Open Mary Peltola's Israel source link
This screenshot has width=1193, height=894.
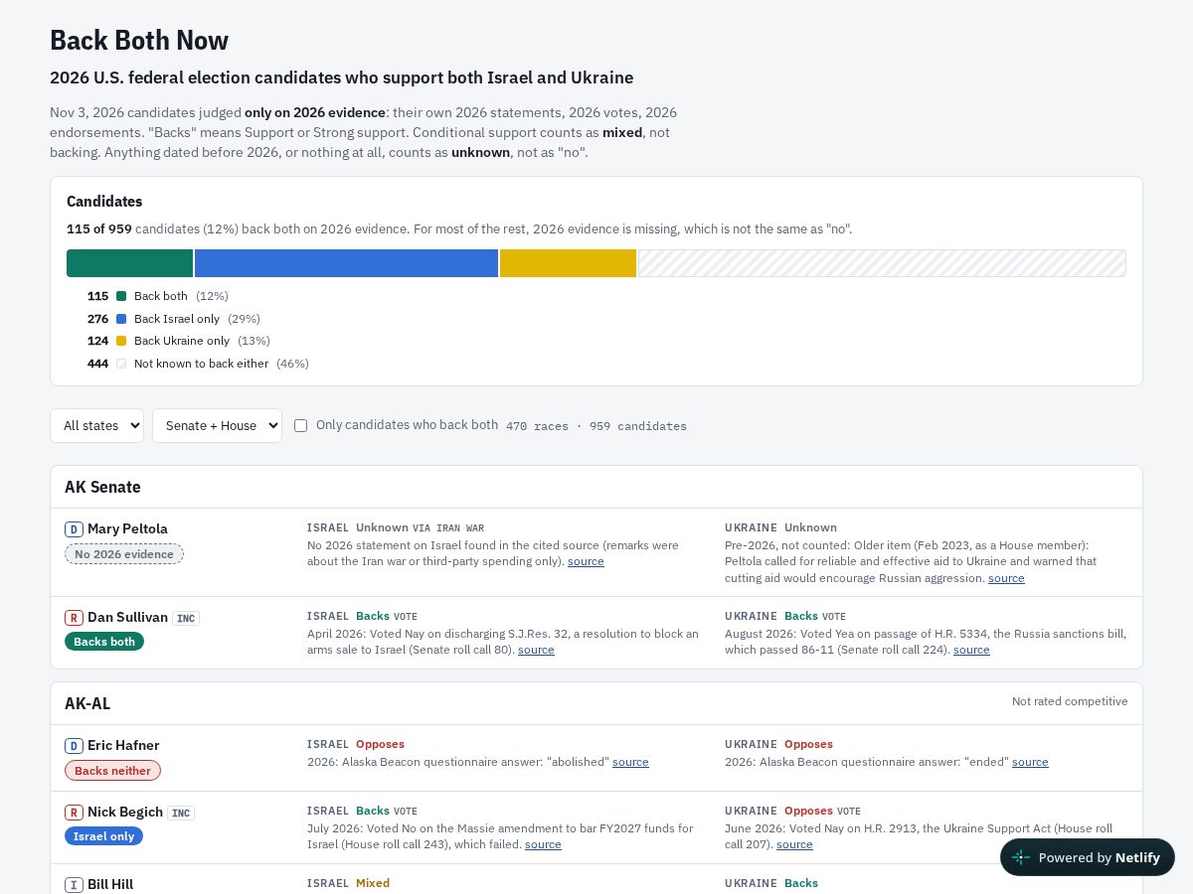click(586, 561)
